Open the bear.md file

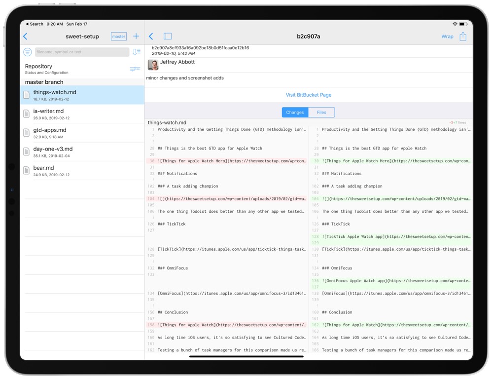82,171
